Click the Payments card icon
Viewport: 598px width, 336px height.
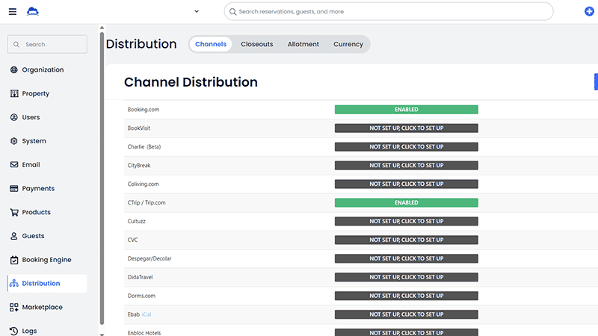point(14,189)
